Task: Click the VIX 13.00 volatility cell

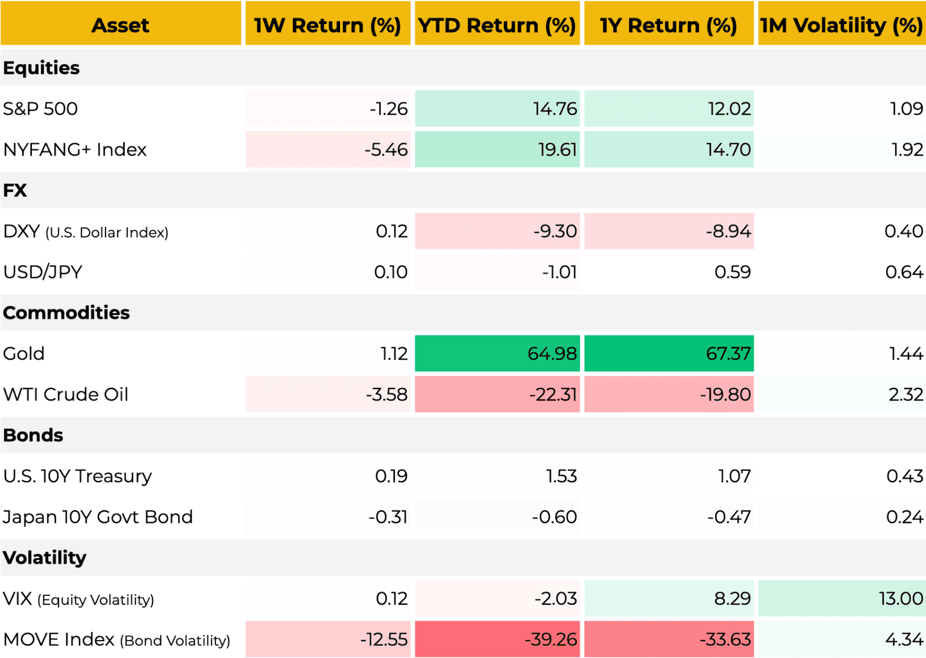Action: click(x=842, y=598)
